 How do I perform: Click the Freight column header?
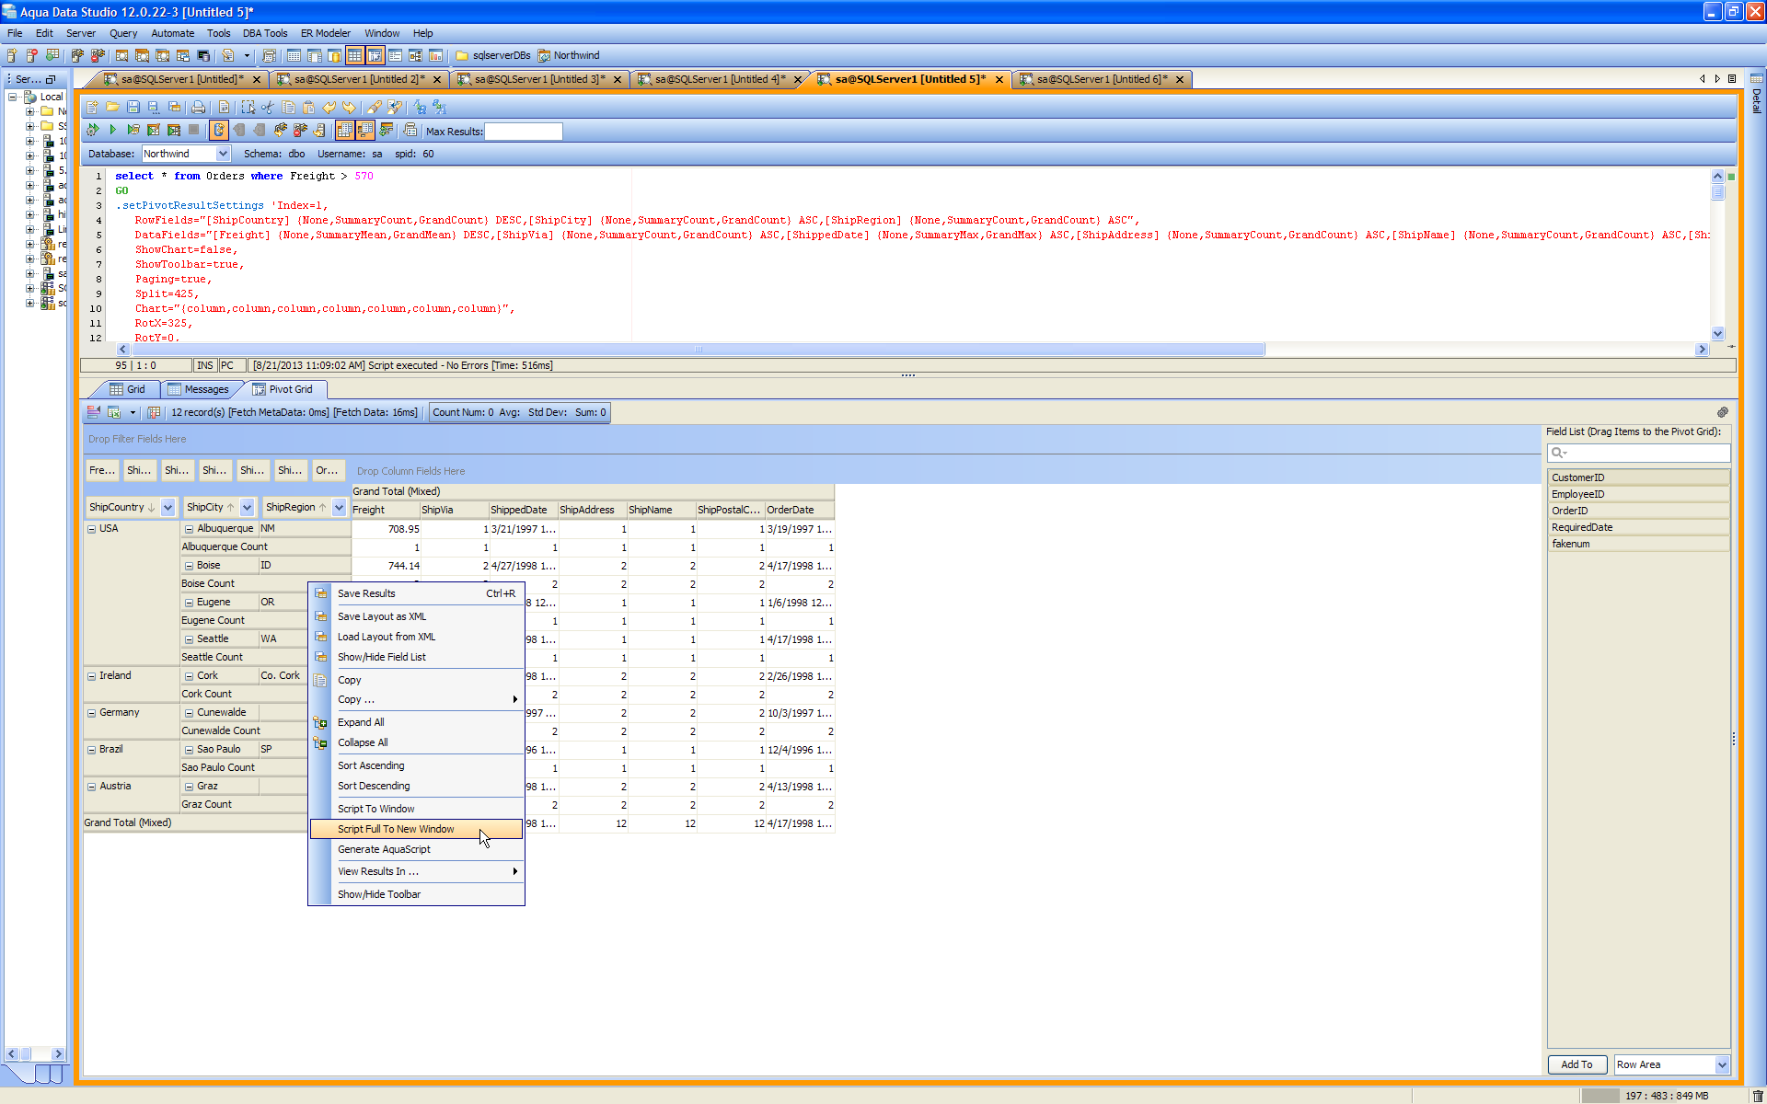click(x=386, y=510)
